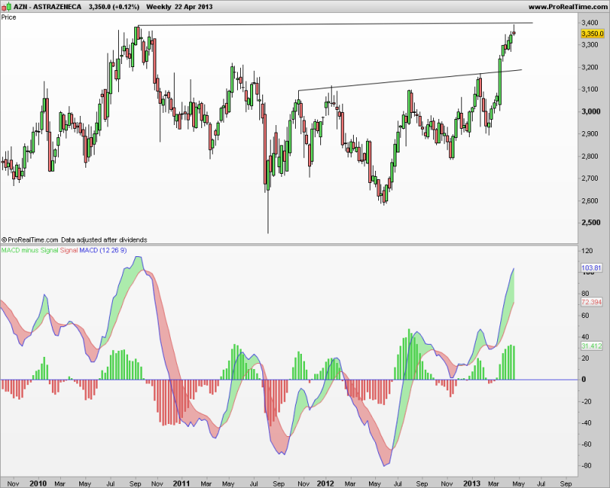Click the yellow 3,350.0 current price tag

pos(592,34)
